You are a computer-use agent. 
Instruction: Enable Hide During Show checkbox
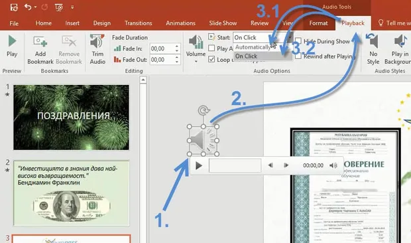pos(298,41)
